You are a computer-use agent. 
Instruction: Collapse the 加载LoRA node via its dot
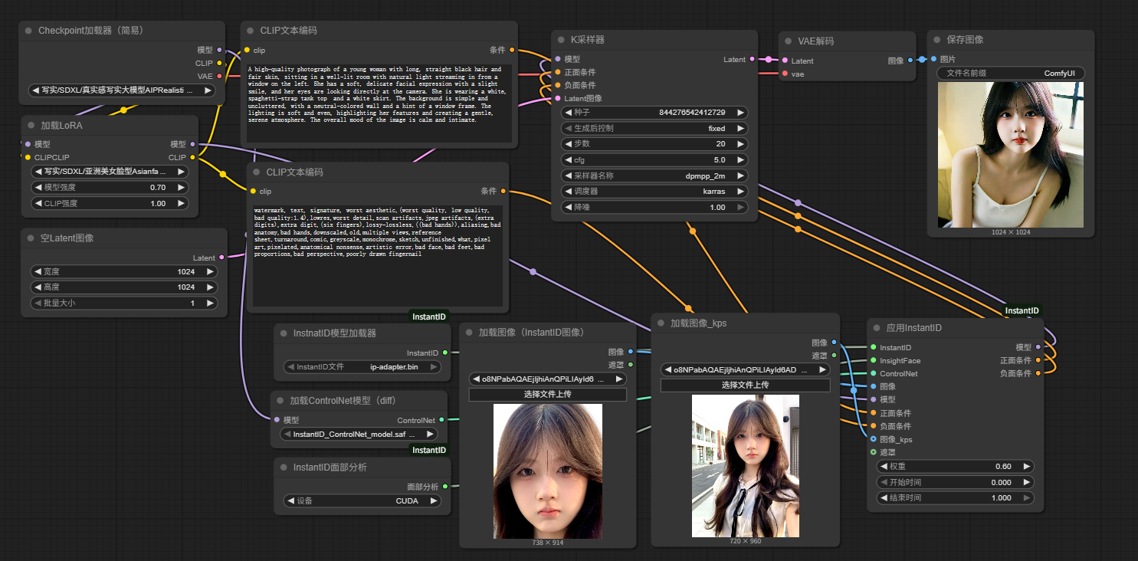[31, 126]
